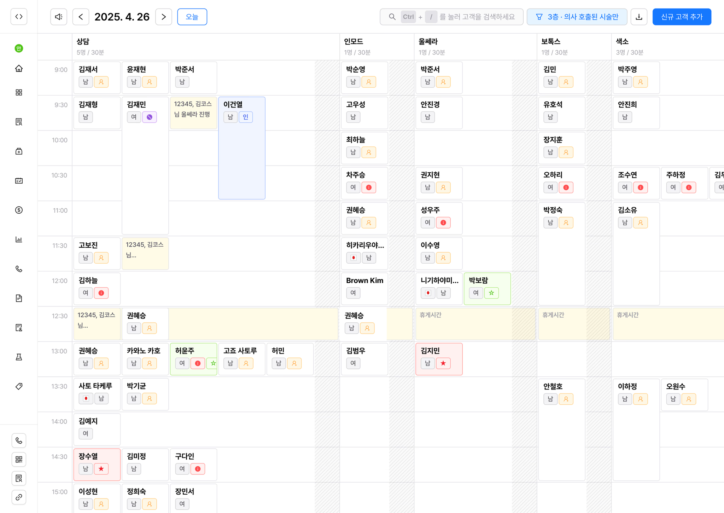Open date picker 2025. 4. 26
The image size is (724, 513).
point(122,17)
